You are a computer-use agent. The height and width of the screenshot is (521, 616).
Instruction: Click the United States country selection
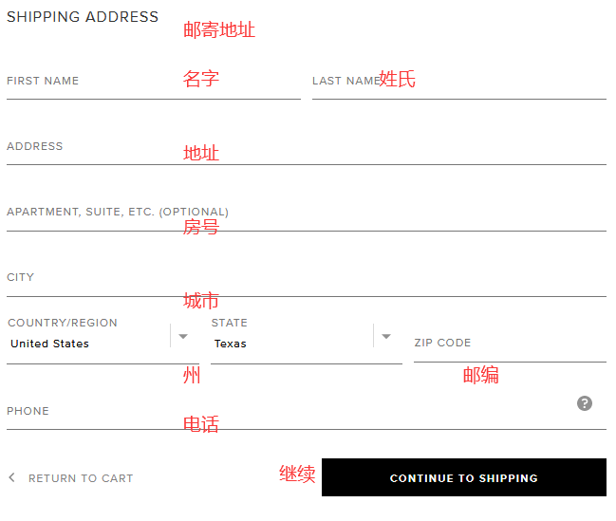[x=50, y=344]
